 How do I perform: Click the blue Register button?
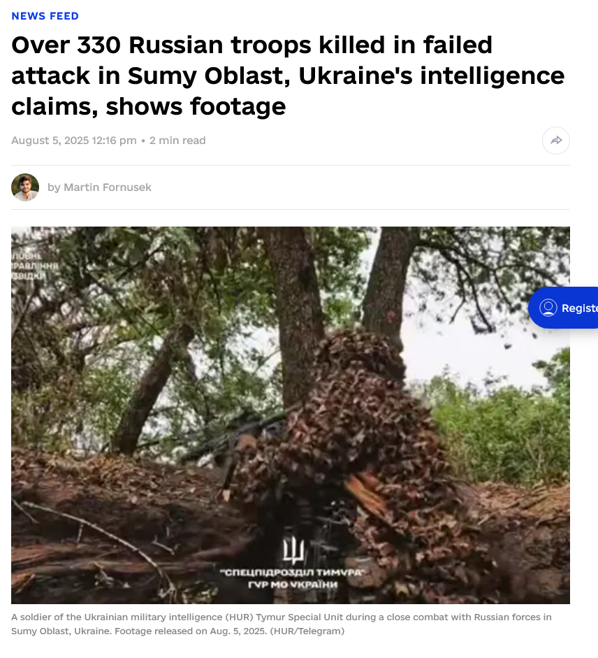[x=563, y=308]
